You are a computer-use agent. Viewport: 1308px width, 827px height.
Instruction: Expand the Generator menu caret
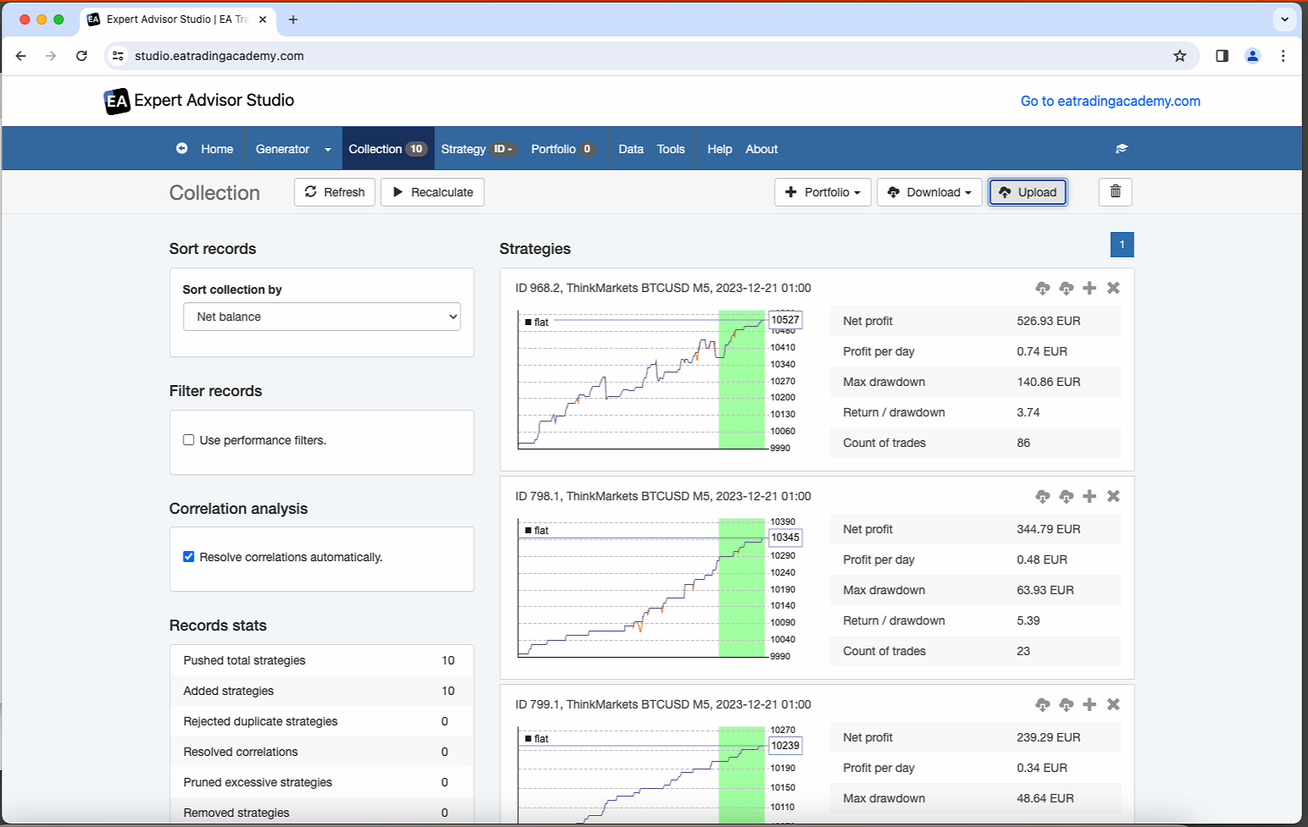pos(328,150)
